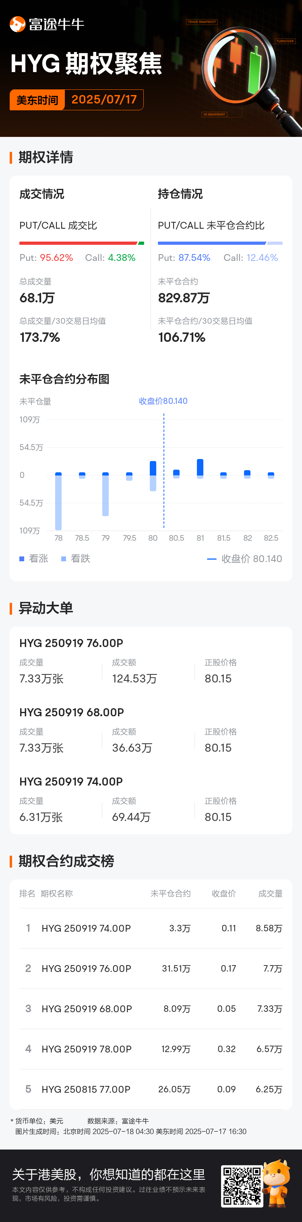The height and width of the screenshot is (1222, 302).
Task: Click the 异动大单 section heading
Action: [46, 608]
